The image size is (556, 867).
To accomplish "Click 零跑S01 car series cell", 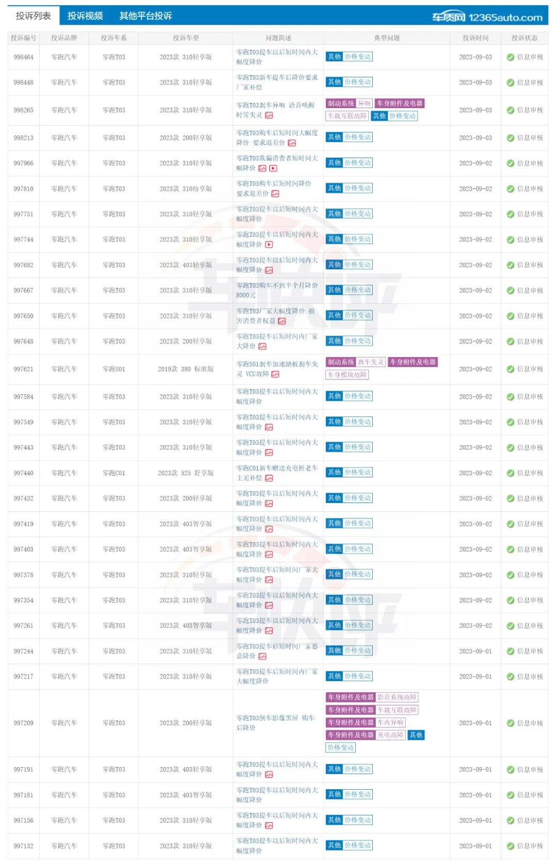I will (x=114, y=369).
